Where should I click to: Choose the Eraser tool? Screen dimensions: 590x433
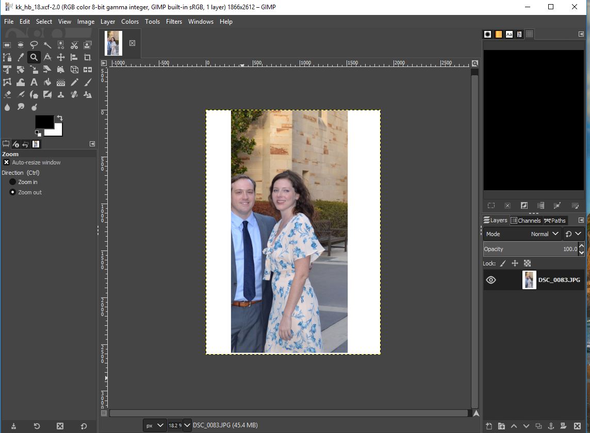click(x=7, y=94)
